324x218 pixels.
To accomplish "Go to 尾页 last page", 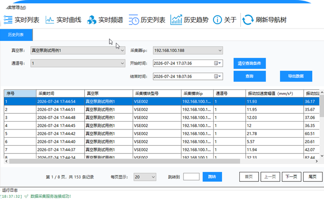I will [313, 177].
